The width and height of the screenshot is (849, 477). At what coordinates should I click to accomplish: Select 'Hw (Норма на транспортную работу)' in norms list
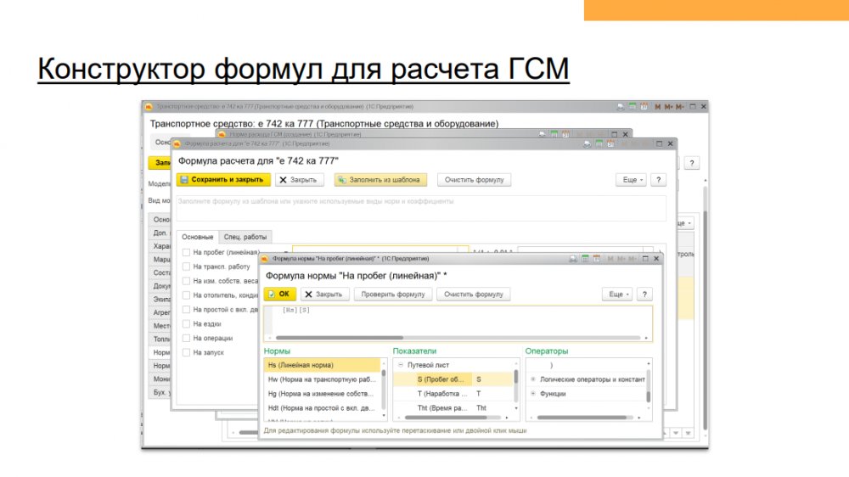coord(321,379)
